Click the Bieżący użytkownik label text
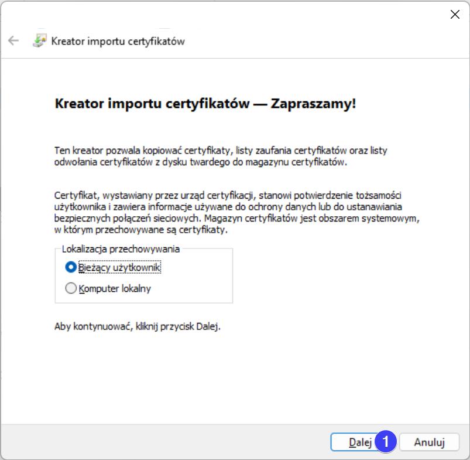This screenshot has width=470, height=460. 119,267
